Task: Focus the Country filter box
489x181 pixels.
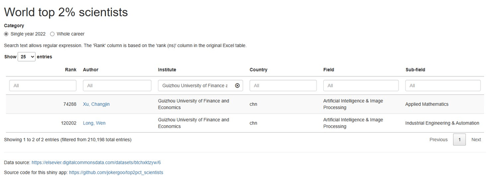Action: pyautogui.click(x=283, y=86)
